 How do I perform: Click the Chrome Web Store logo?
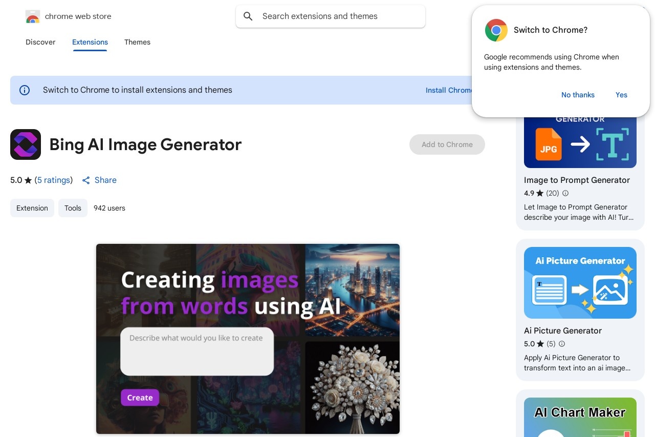(x=33, y=16)
